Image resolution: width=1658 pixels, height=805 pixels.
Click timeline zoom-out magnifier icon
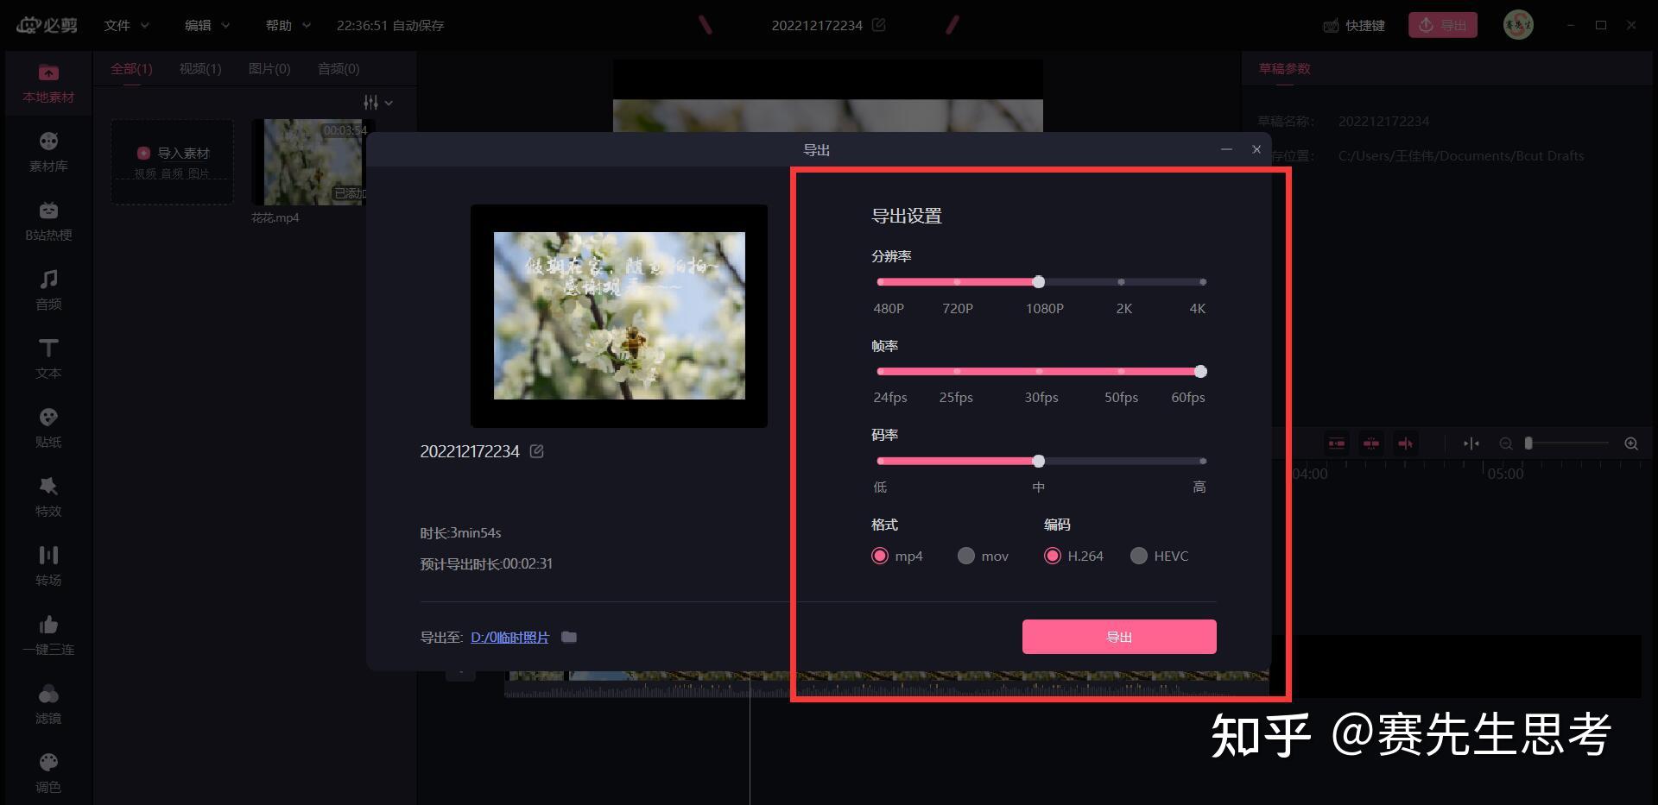click(x=1506, y=443)
